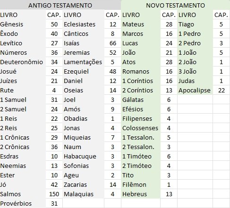Screen dimensions: 230x208
Task: Click the Romanos cell
Action: tap(141, 71)
